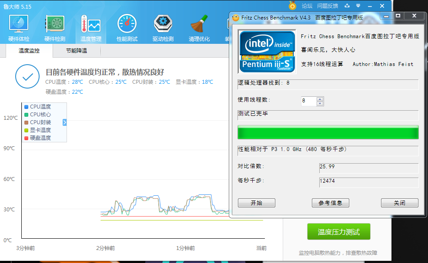The image size is (428, 263).
Task: Open the 硬件检测 hardware detection icon
Action: [55, 28]
